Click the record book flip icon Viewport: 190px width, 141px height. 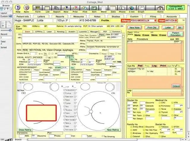coord(6,25)
